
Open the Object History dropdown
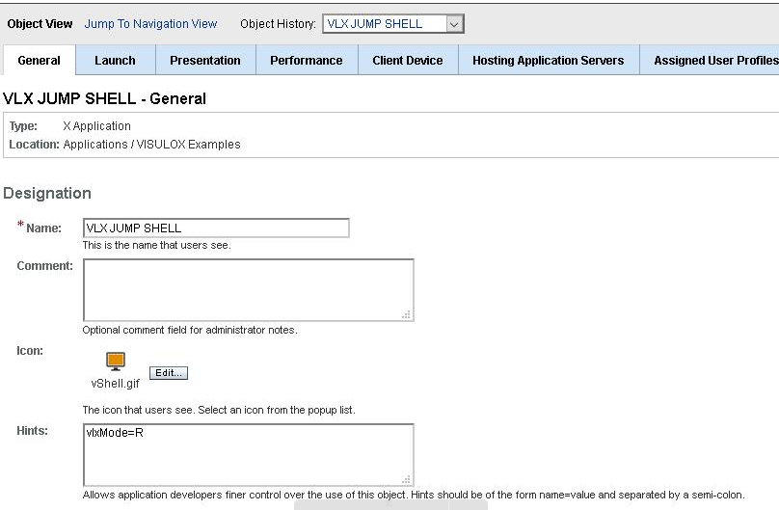[x=455, y=24]
